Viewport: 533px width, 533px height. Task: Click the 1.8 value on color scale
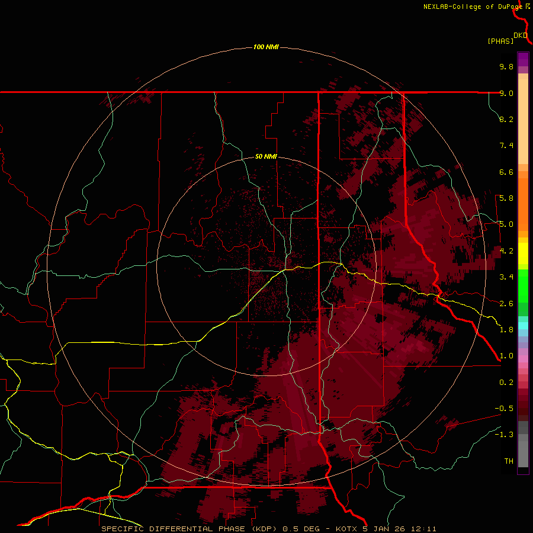coord(506,330)
